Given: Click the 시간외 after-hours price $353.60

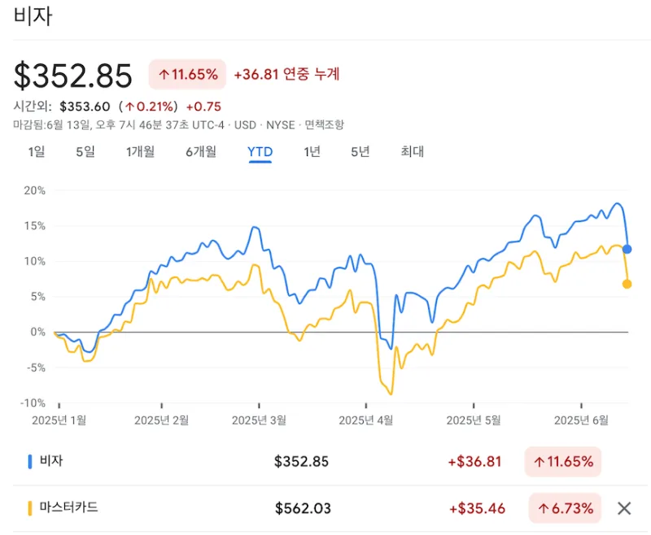Looking at the screenshot, I should pyautogui.click(x=88, y=106).
